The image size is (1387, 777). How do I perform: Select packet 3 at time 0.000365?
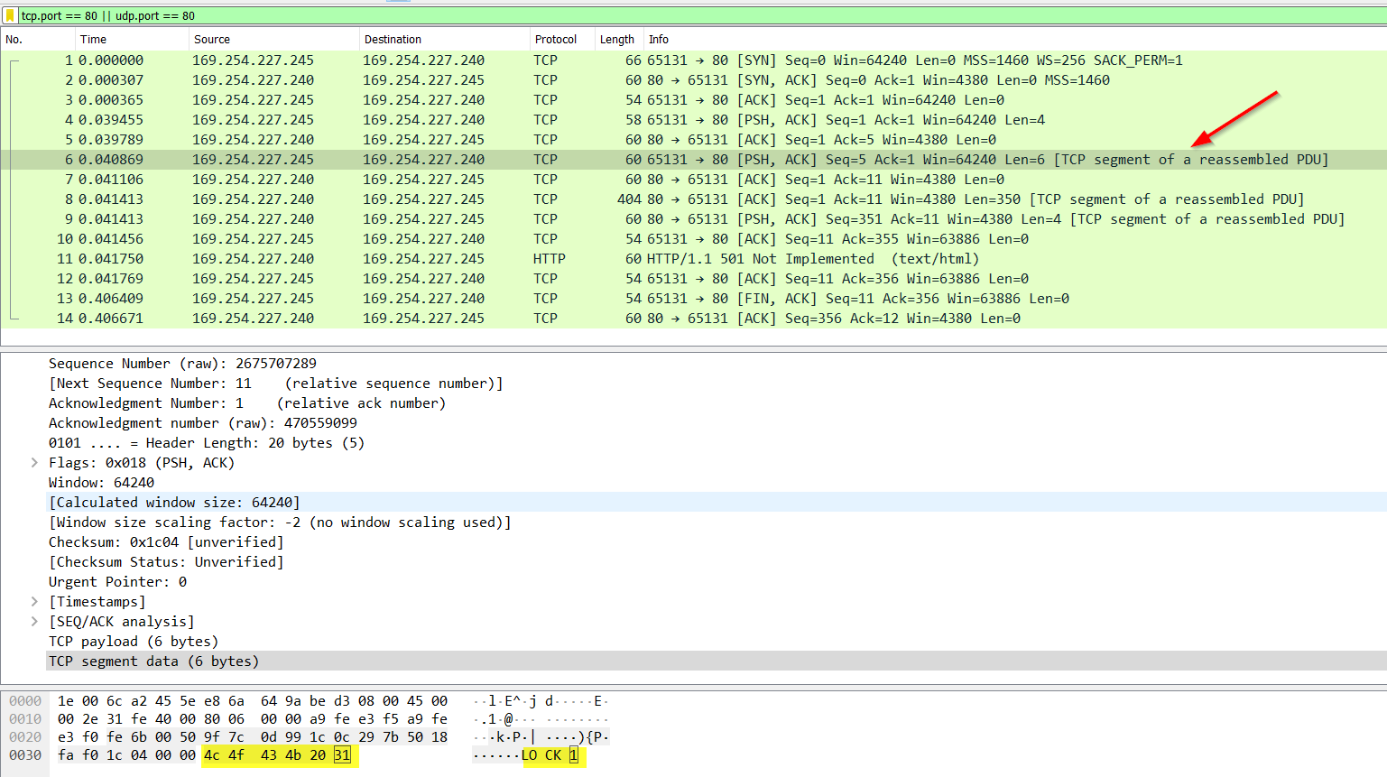693,100
